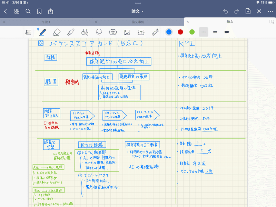The height and width of the screenshot is (207, 276).
Task: Open the document search field
Action: (x=28, y=11)
